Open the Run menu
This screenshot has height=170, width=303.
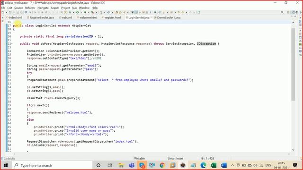(74, 8)
